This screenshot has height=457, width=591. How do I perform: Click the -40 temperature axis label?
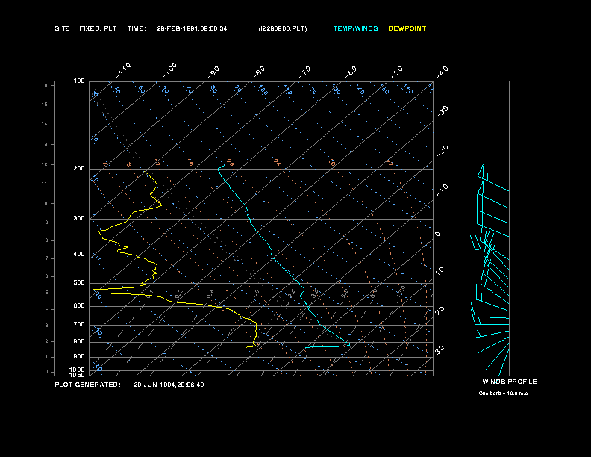[x=442, y=72]
